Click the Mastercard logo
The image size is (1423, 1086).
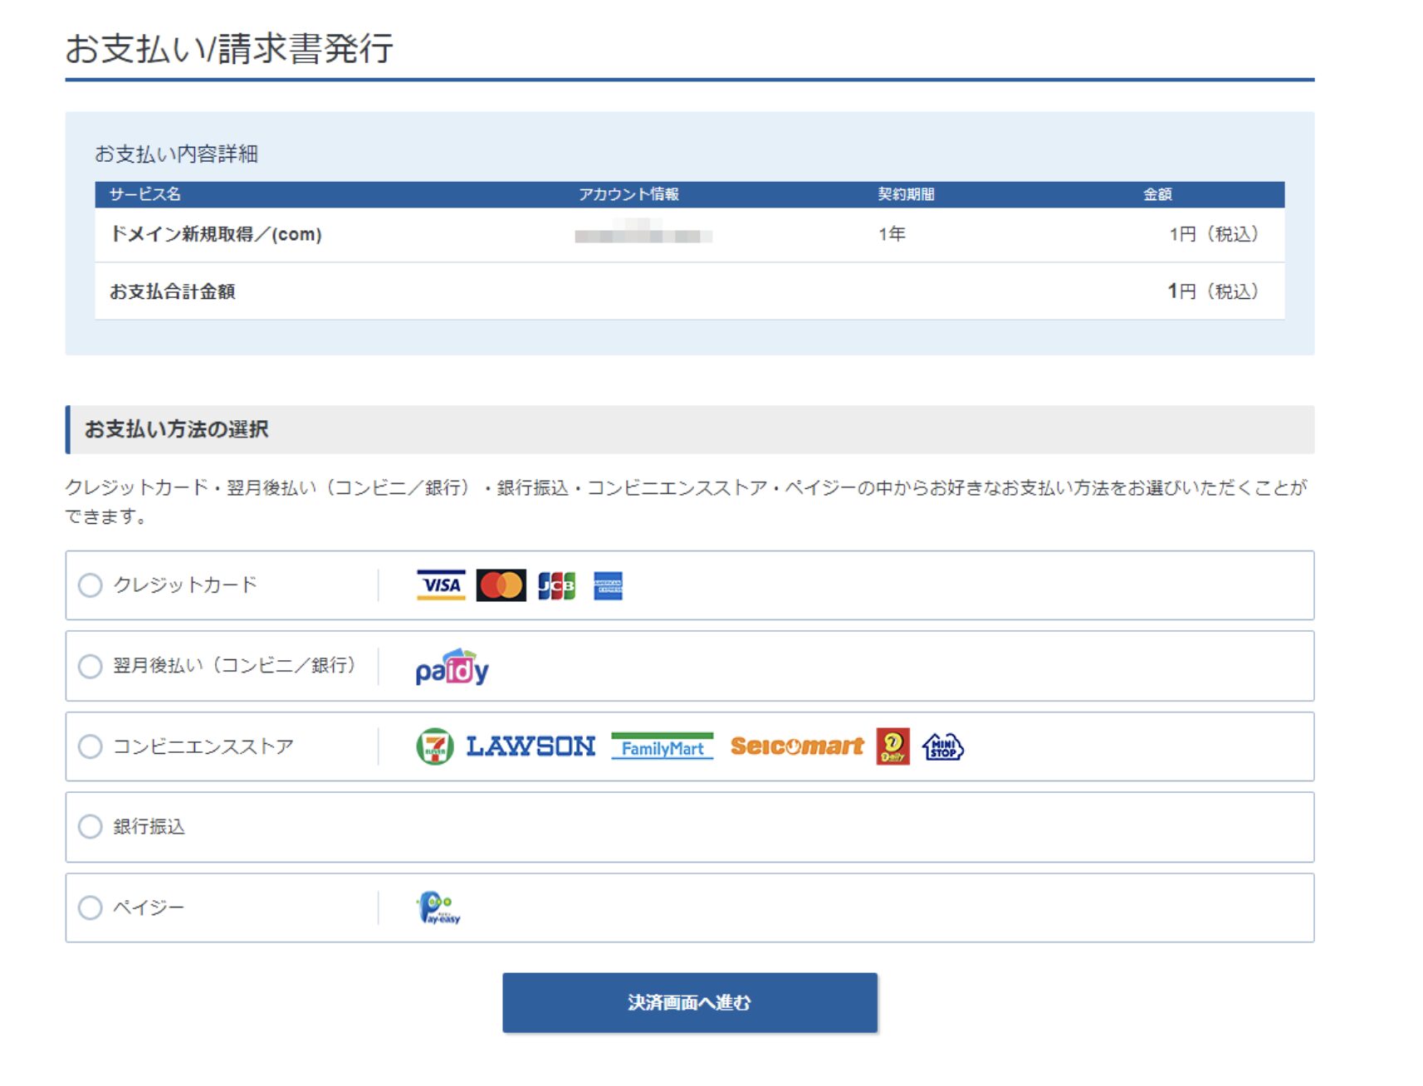(501, 585)
